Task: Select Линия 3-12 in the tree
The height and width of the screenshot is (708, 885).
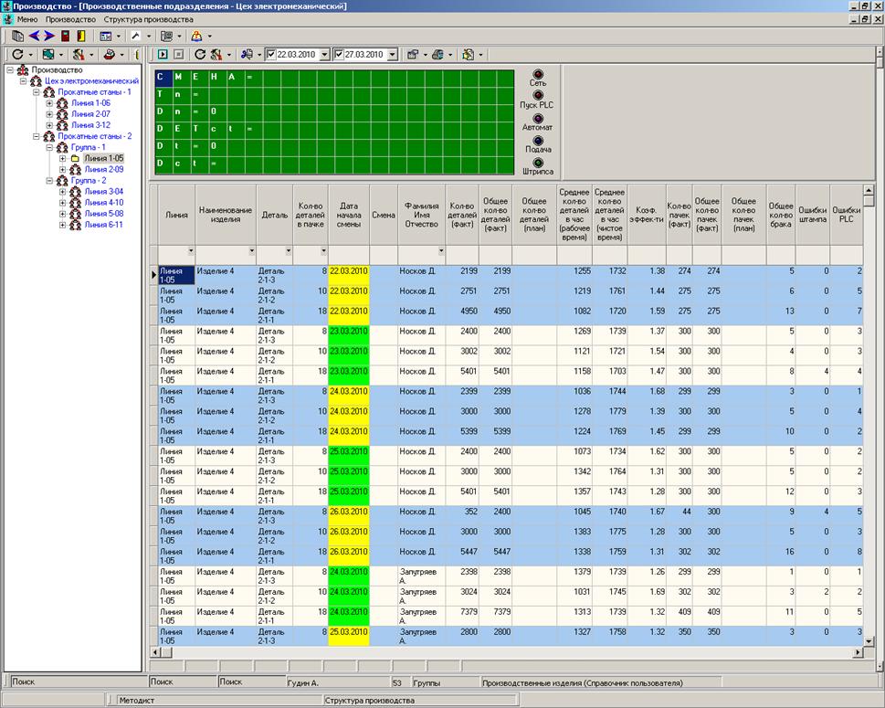Action: coord(90,125)
